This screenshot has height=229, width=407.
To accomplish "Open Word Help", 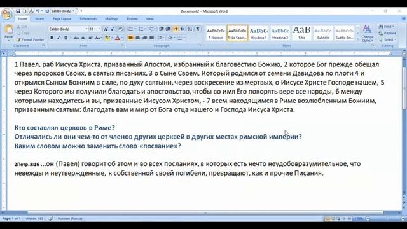I will [x=403, y=18].
